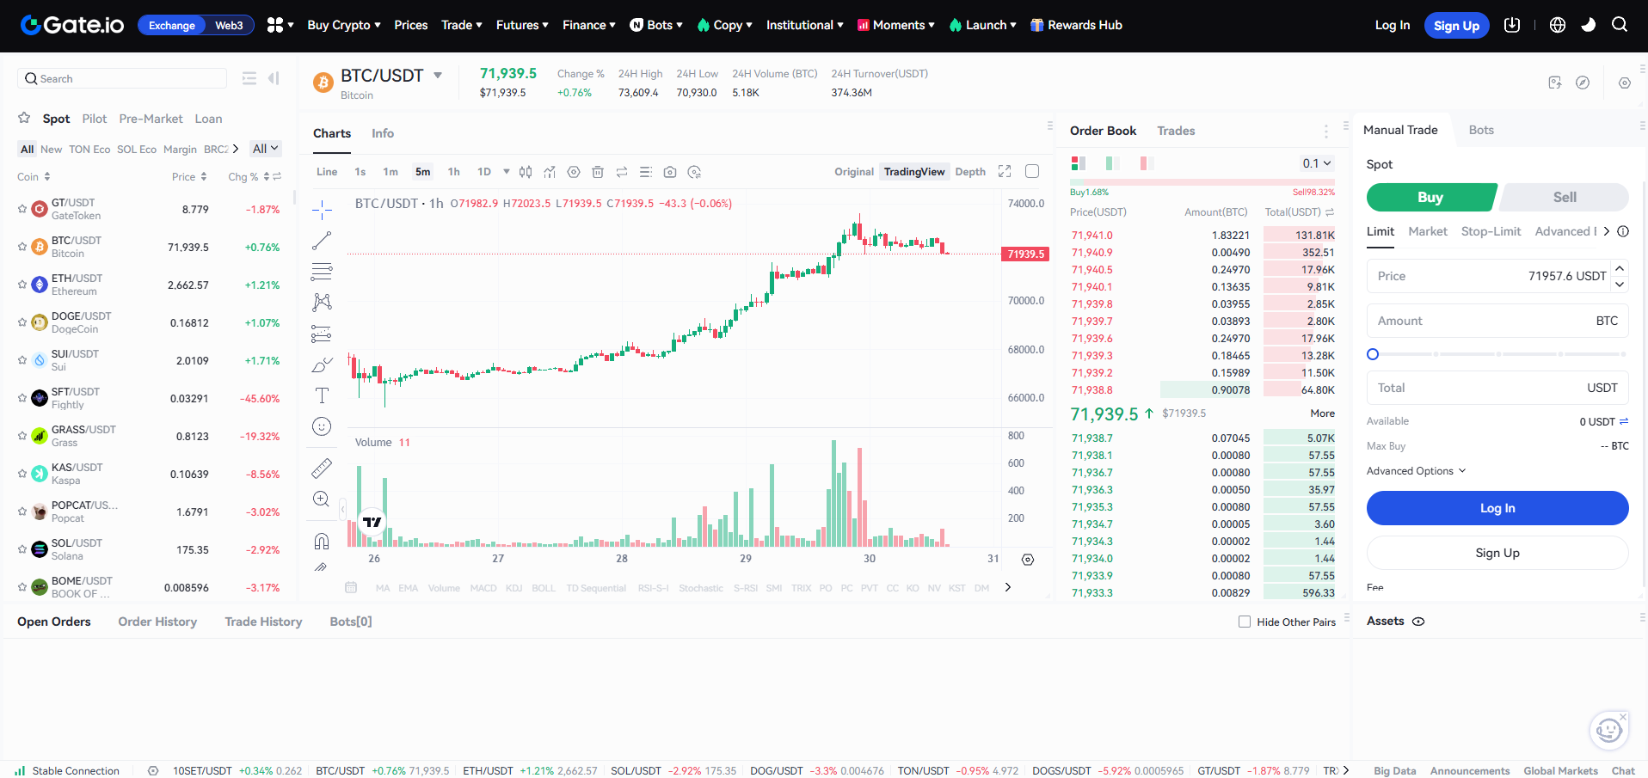This screenshot has width=1648, height=778.
Task: Open the Futures header dropdown
Action: pos(522,25)
